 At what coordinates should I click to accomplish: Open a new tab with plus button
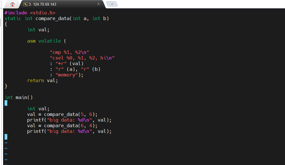(112, 4)
